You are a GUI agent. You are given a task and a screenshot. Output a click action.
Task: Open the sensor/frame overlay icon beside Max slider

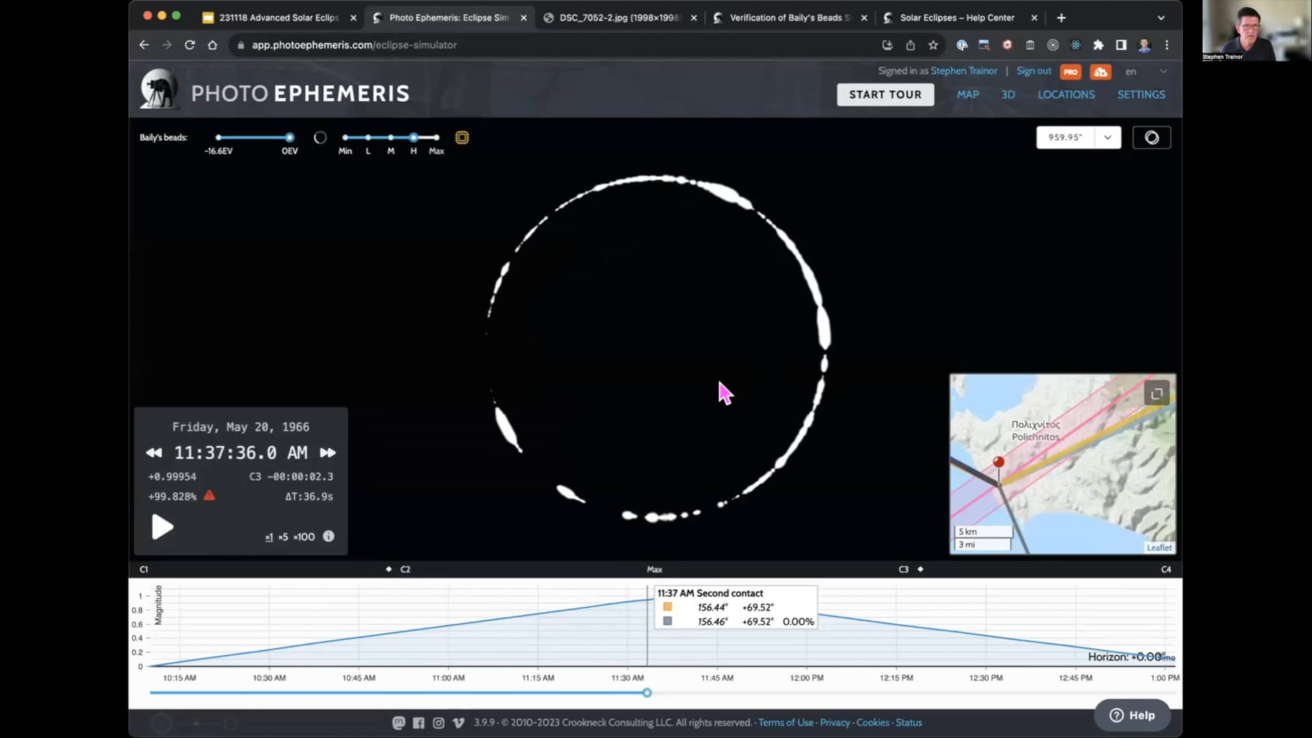pos(462,138)
